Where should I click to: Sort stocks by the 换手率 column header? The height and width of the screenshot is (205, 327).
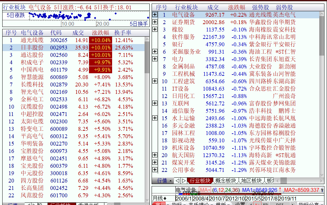(x=123, y=33)
